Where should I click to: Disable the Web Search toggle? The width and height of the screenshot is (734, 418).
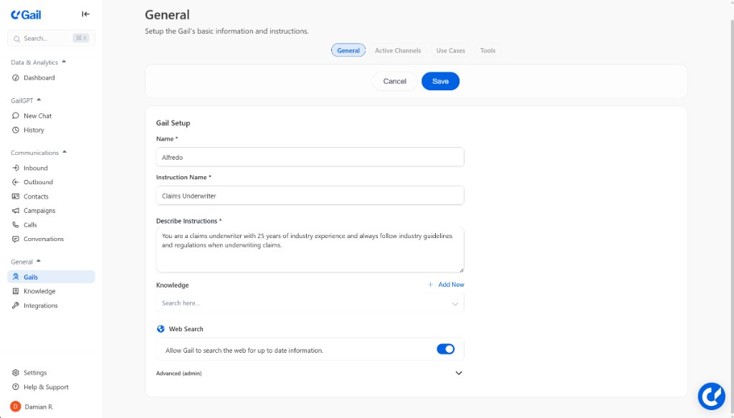446,348
